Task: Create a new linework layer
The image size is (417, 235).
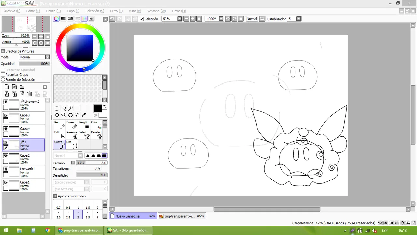Action: click(14, 87)
